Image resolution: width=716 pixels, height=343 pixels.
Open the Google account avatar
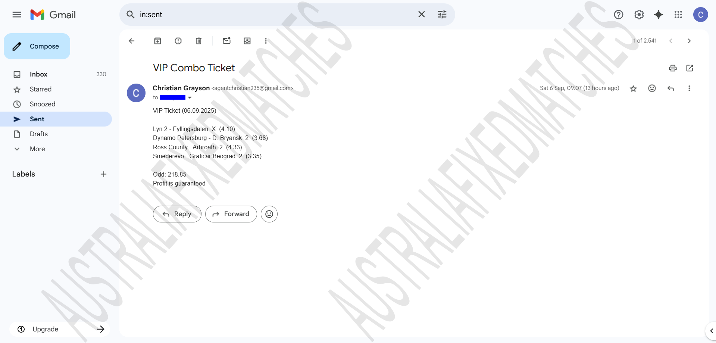point(700,15)
